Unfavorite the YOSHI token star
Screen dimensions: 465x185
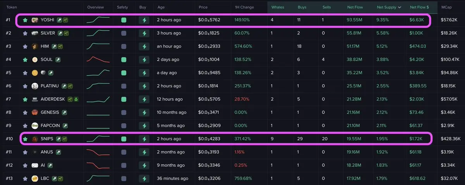click(25, 20)
